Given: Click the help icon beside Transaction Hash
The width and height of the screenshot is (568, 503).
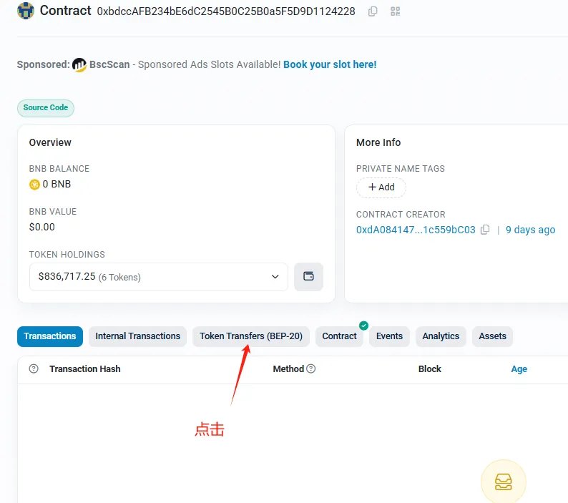Looking at the screenshot, I should (x=34, y=369).
